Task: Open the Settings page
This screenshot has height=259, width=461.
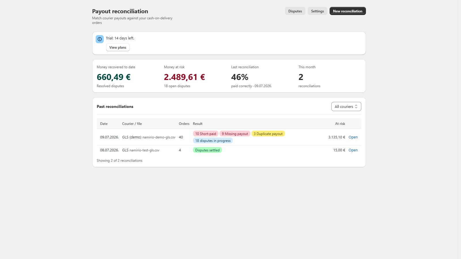Action: (317, 11)
